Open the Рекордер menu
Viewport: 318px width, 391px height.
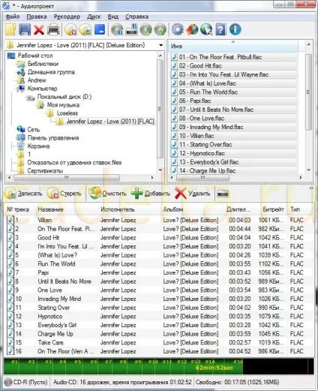point(67,17)
